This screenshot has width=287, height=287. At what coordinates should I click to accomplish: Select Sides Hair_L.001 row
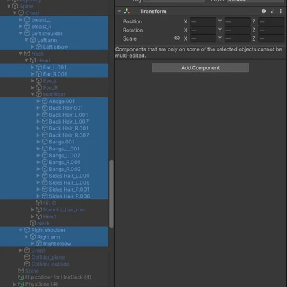point(54,176)
